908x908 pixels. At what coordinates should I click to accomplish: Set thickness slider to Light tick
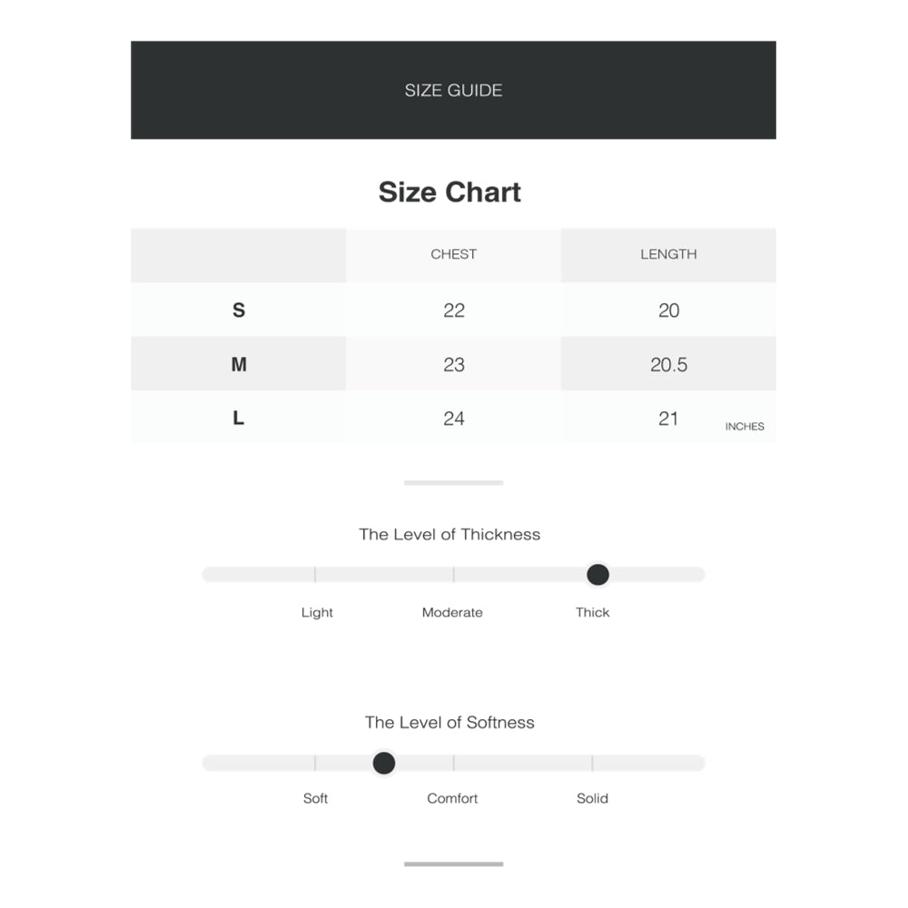(315, 575)
